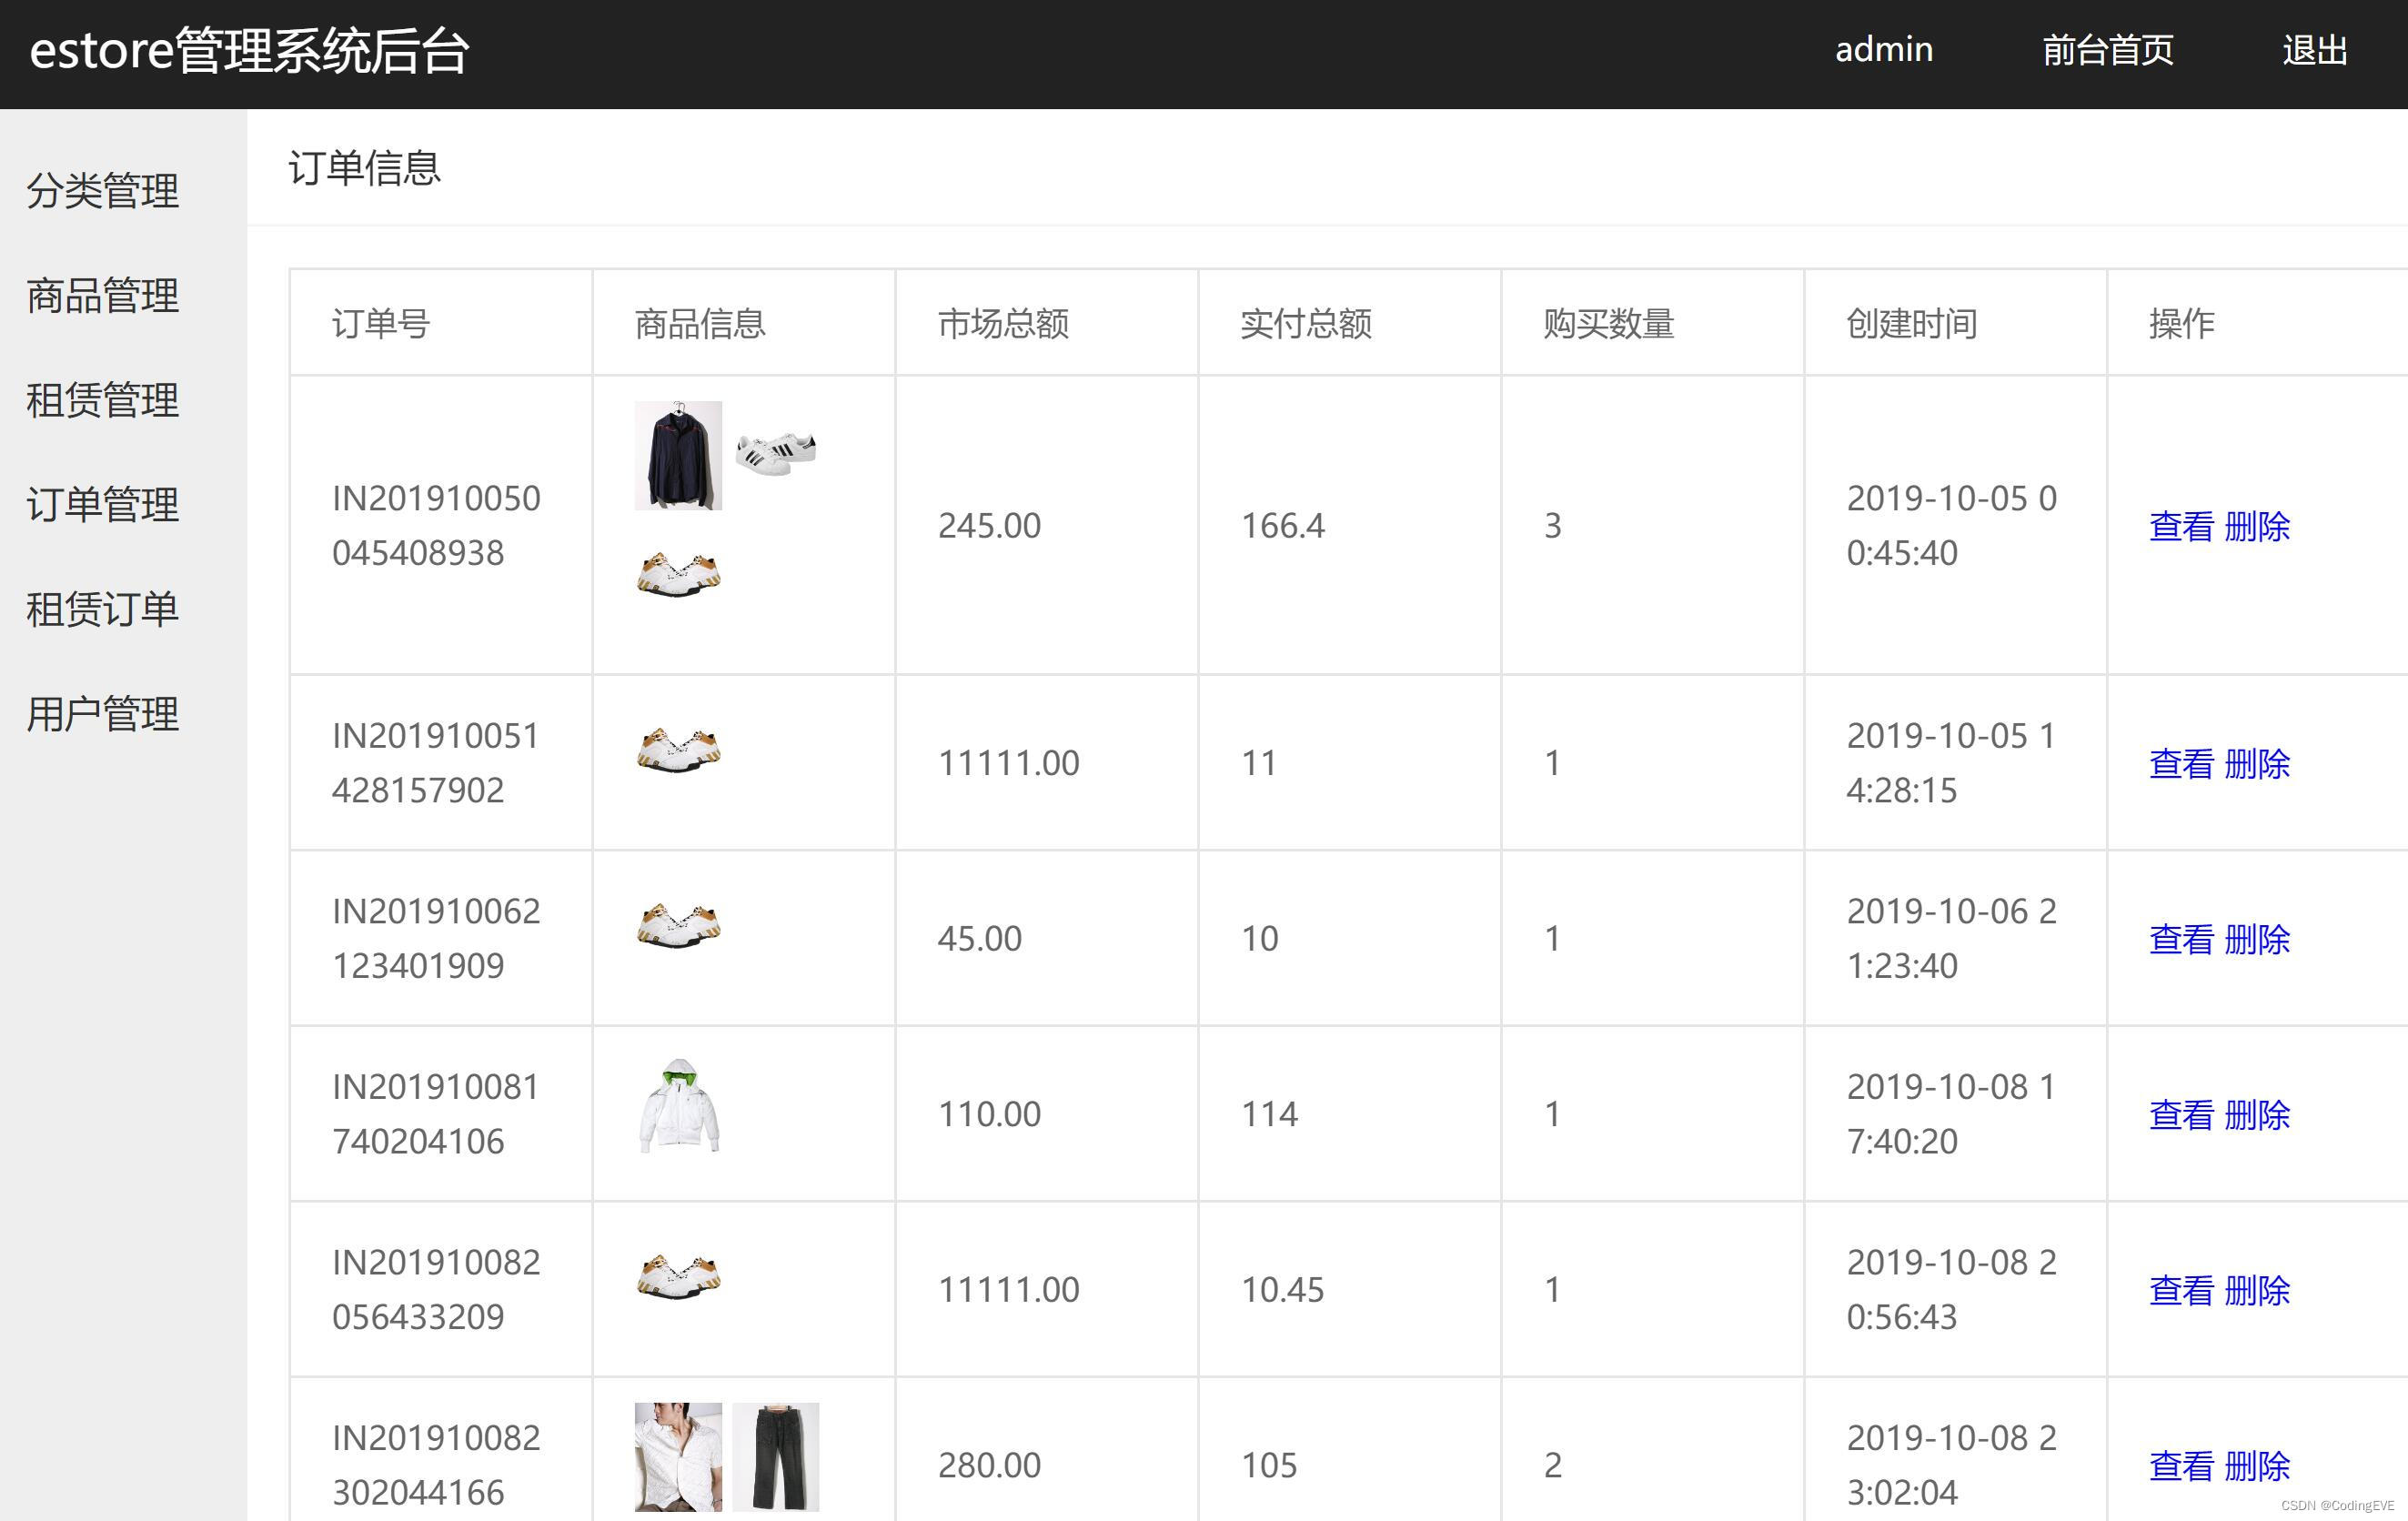The image size is (2408, 1521).
Task: Go to 租赁管理 sidebar item
Action: click(x=103, y=400)
